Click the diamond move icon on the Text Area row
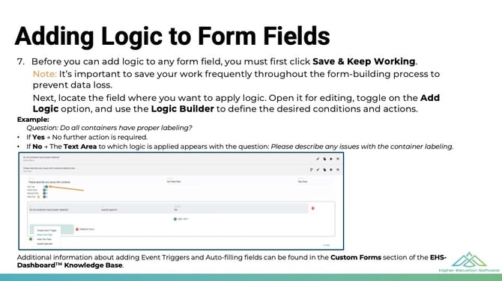Image resolution: width=502 pixels, height=281 pixels. pos(331,170)
